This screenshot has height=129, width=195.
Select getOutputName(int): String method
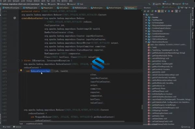[162, 56]
